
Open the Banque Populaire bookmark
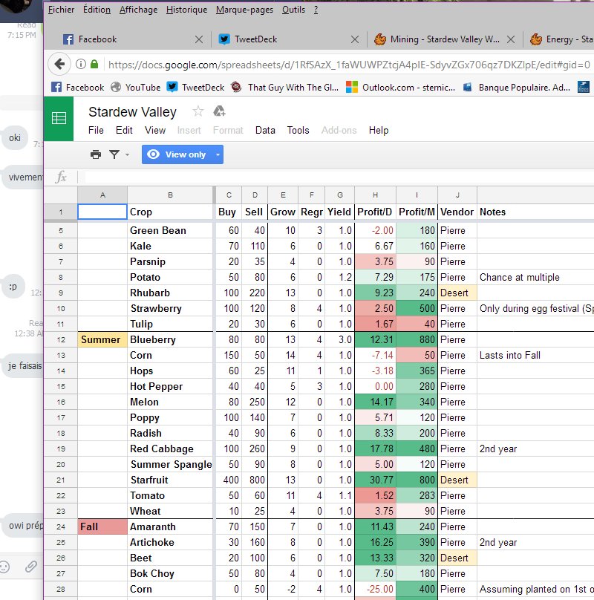pyautogui.click(x=517, y=87)
